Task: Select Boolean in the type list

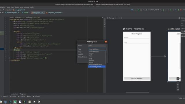Action: tap(97, 60)
